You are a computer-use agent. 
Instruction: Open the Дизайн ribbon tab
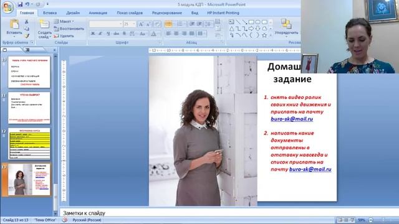click(x=73, y=12)
